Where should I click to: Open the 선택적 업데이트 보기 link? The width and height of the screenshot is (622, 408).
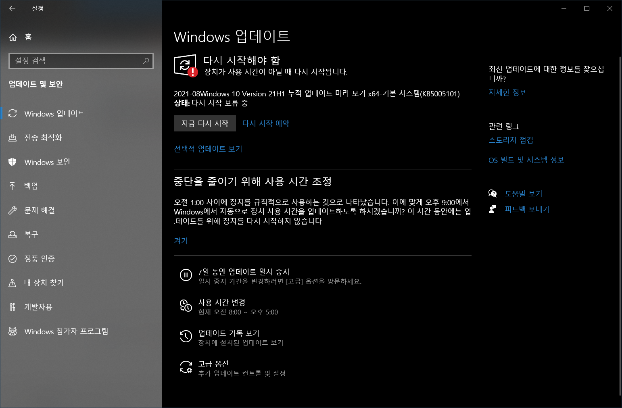click(x=208, y=149)
